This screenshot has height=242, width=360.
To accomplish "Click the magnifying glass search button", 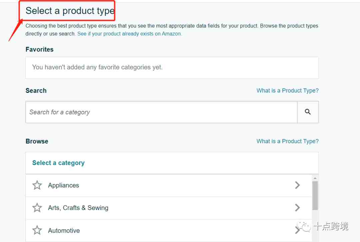I will (x=308, y=112).
